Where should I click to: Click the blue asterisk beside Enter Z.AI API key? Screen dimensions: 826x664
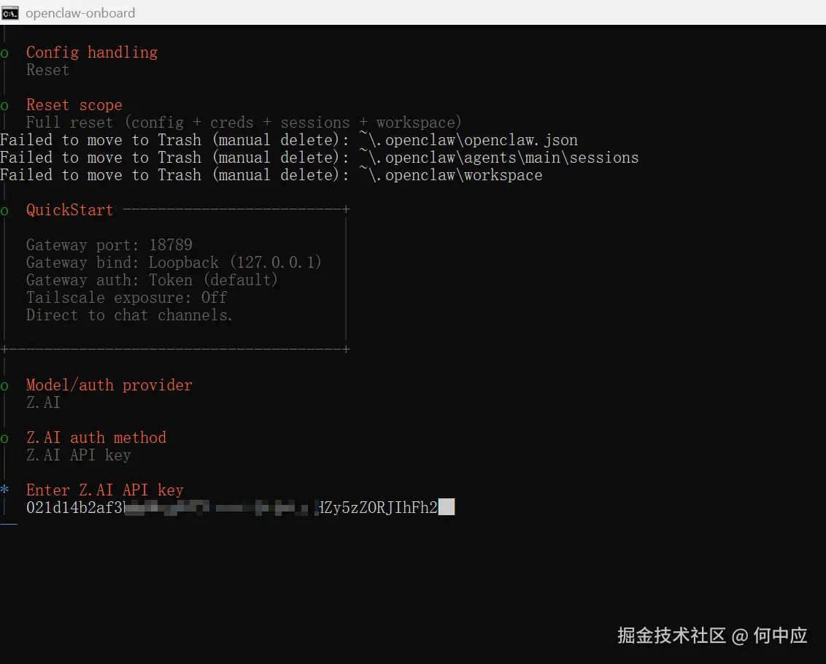point(4,489)
